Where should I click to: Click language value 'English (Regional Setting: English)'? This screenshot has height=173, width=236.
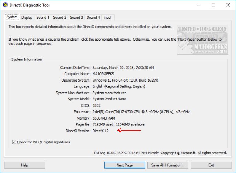point(119,86)
